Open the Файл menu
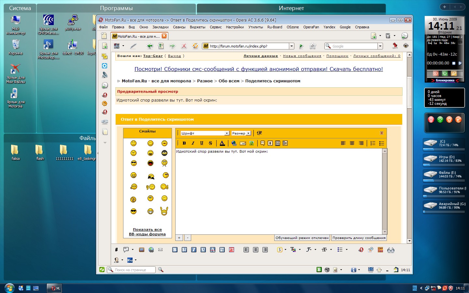 tap(103, 27)
